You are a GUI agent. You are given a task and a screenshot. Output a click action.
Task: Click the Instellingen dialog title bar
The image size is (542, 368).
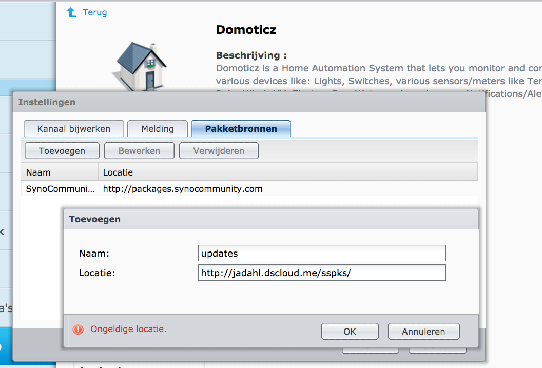(x=249, y=102)
